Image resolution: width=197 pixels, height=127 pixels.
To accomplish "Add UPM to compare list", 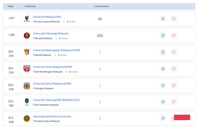I will 163,69.
